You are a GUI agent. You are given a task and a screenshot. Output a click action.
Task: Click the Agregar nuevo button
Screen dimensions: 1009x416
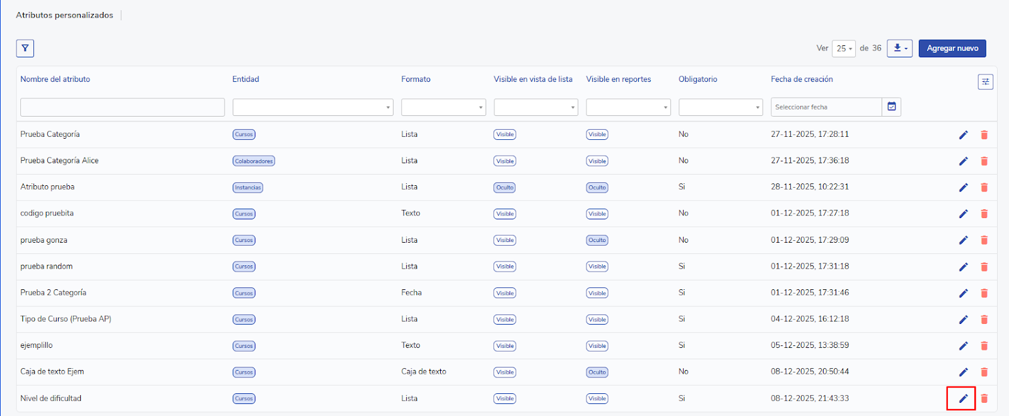952,49
